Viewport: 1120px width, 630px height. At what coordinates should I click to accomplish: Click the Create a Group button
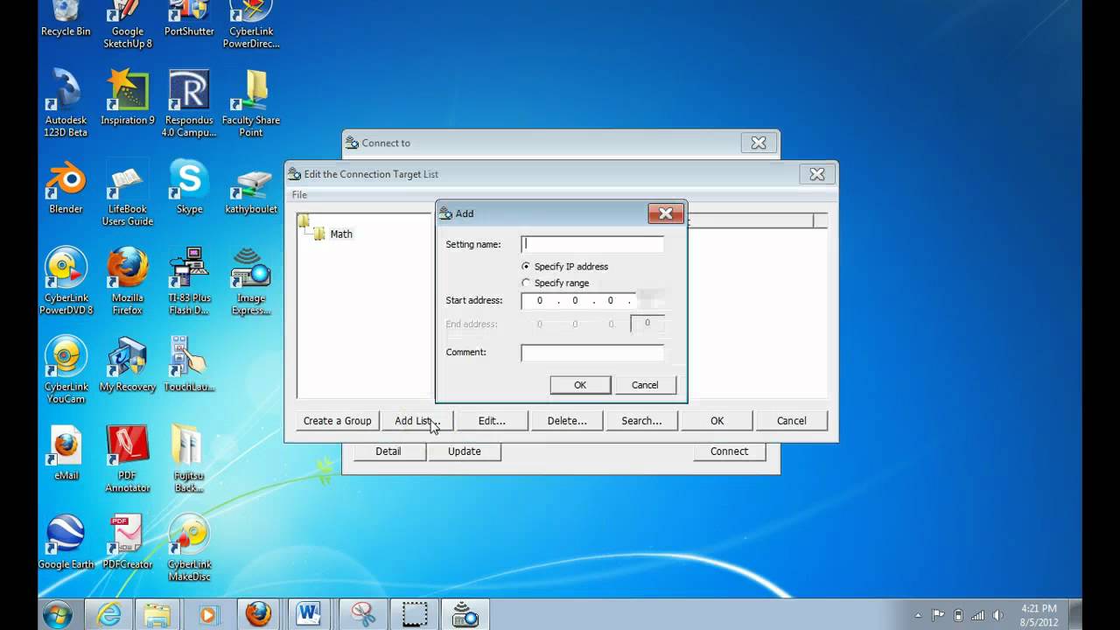pos(338,421)
